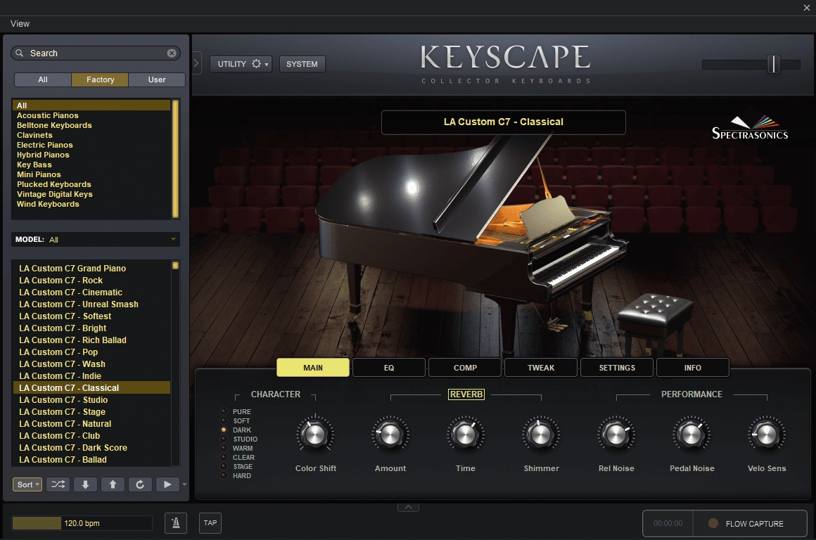Screen dimensions: 816x540
Task: Switch to the EQ tab
Action: (389, 367)
